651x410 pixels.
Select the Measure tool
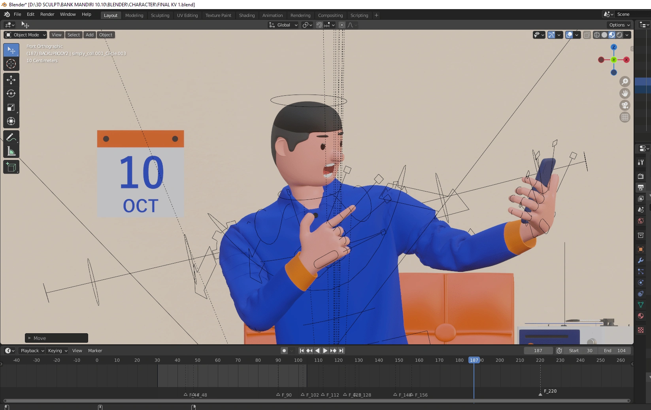11,151
